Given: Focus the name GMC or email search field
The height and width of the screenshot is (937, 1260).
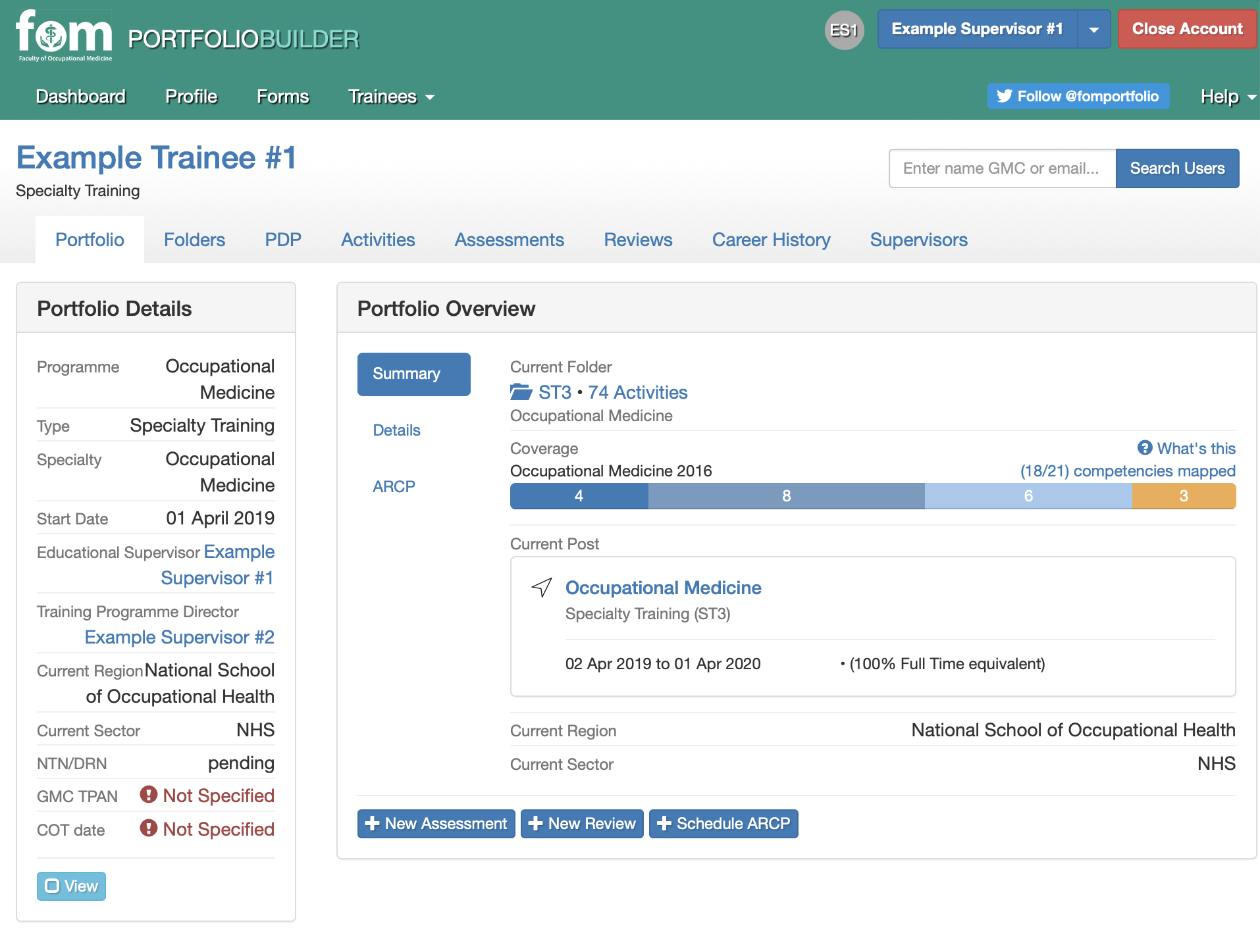Looking at the screenshot, I should coord(1002,168).
